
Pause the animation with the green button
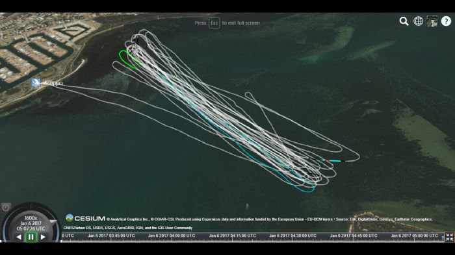point(31,237)
